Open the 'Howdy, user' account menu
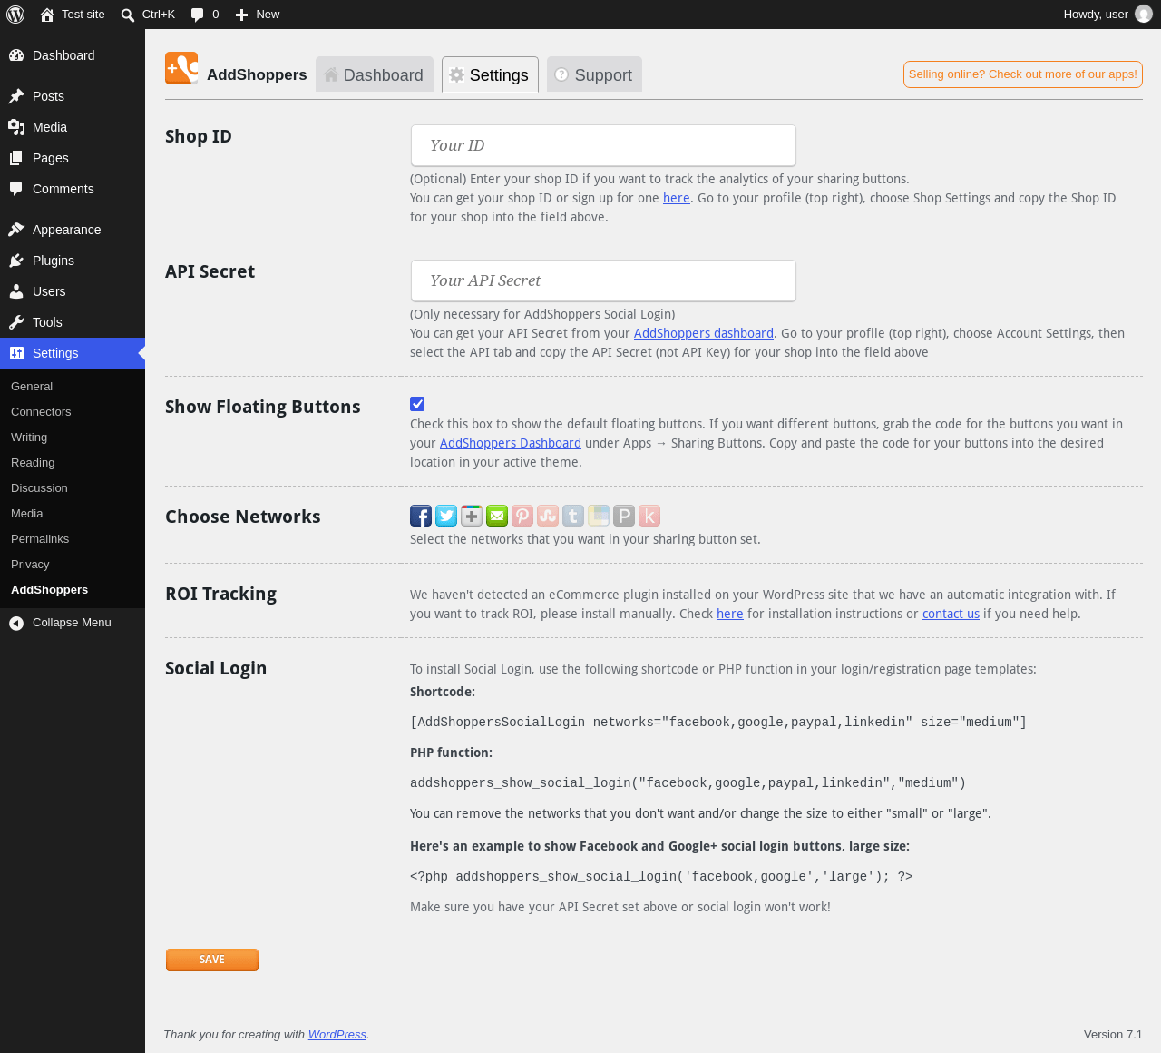1161x1053 pixels. (x=1107, y=15)
